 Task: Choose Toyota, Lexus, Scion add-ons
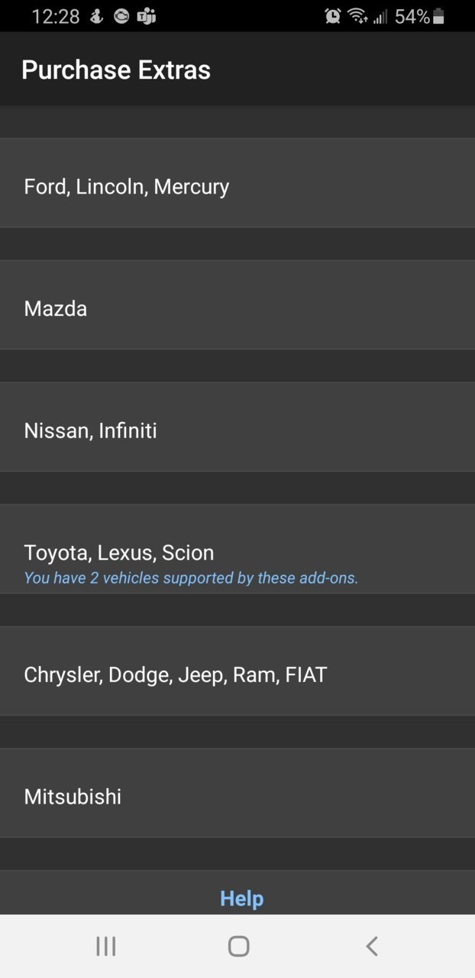point(237,549)
